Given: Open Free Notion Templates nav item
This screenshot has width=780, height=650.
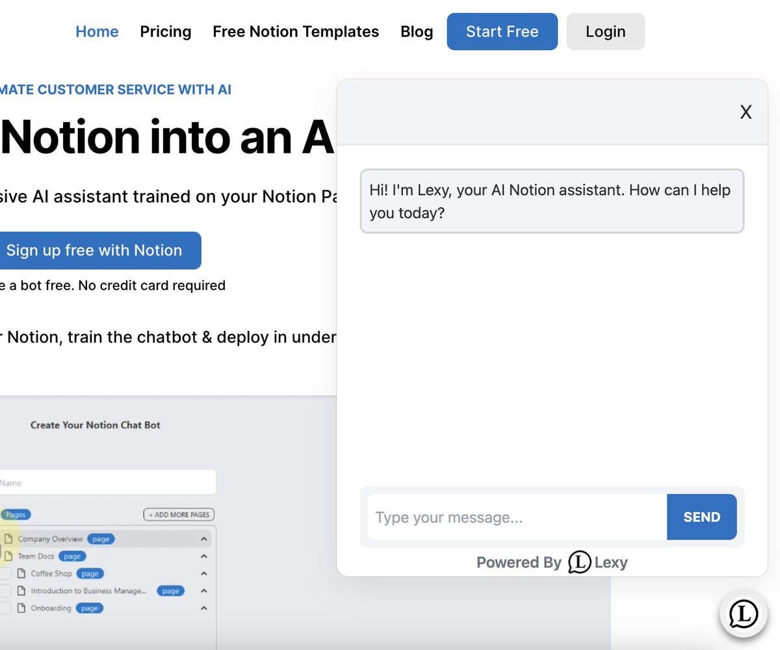Looking at the screenshot, I should (296, 31).
